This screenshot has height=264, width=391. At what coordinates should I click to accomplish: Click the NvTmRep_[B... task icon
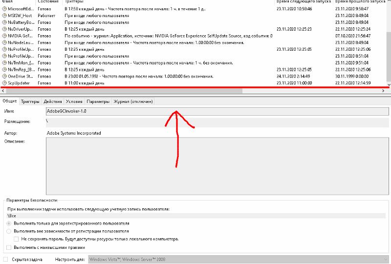(x=4, y=69)
